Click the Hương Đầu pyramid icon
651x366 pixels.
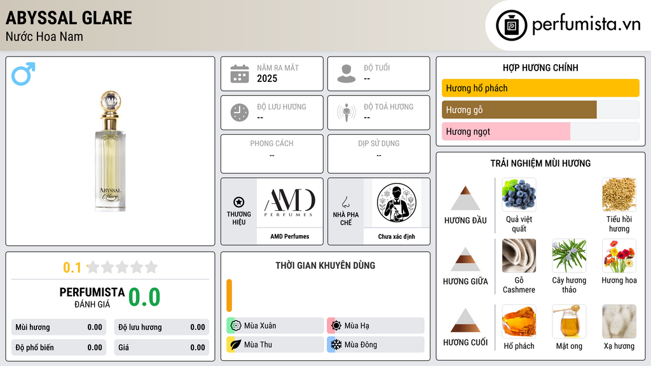(465, 198)
